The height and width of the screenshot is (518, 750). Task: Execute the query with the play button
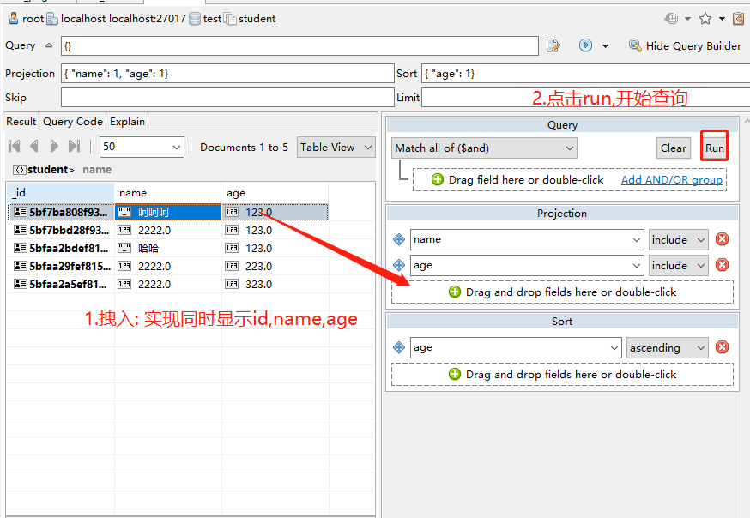click(586, 45)
